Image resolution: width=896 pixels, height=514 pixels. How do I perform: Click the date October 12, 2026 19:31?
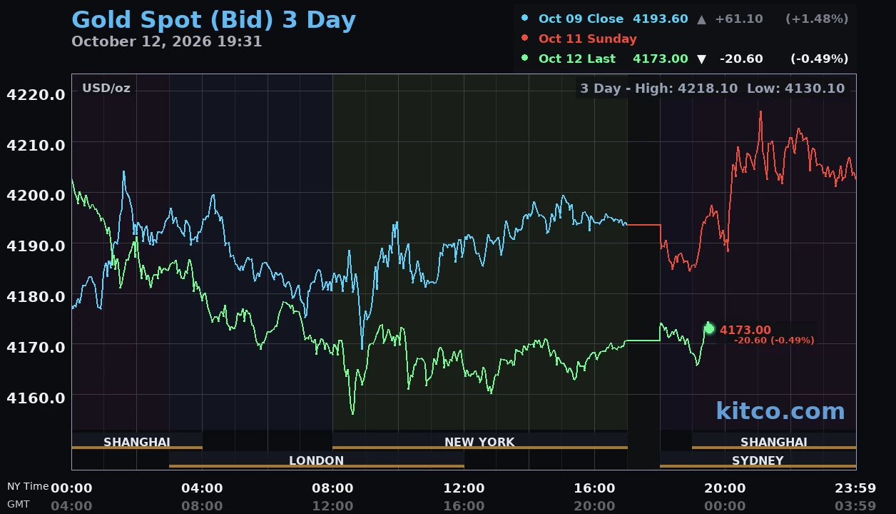click(x=167, y=41)
